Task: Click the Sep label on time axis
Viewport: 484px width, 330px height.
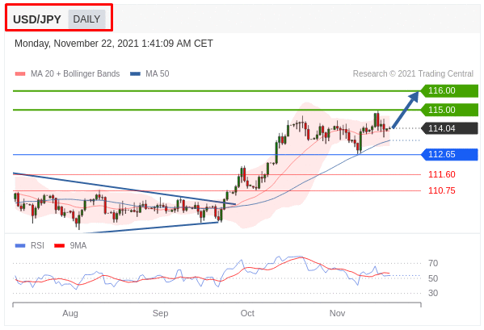Action: point(160,313)
